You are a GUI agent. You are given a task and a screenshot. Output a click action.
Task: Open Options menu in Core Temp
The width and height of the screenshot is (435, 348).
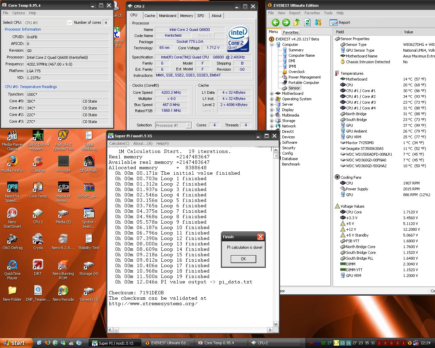19,13
